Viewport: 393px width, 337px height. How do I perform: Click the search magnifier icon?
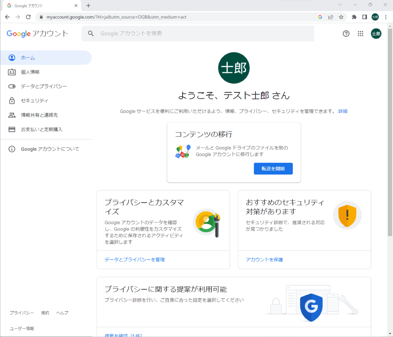pos(91,34)
